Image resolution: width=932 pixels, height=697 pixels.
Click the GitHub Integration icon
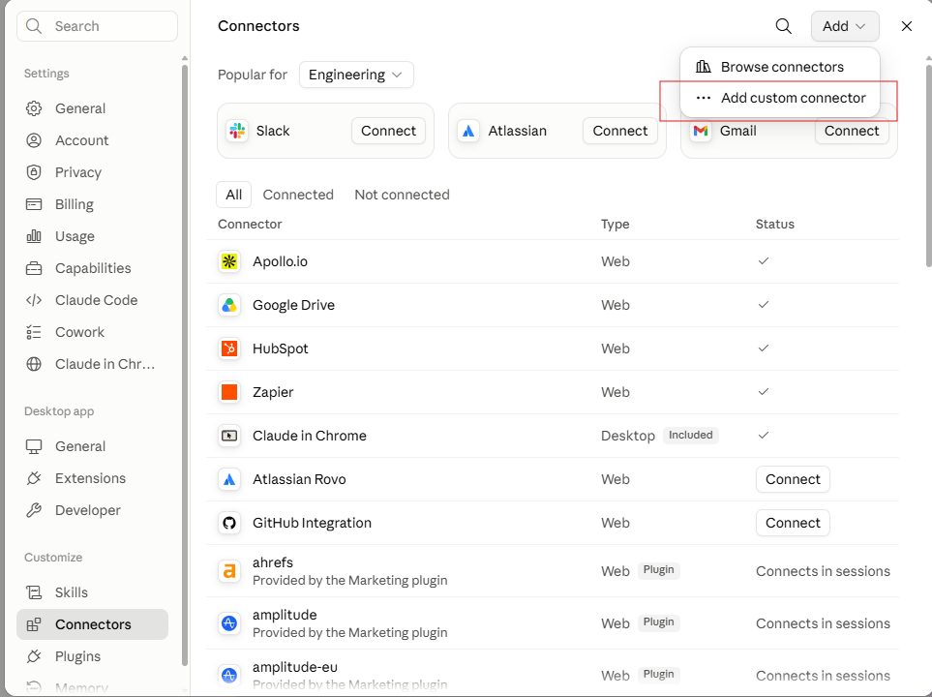coord(229,524)
